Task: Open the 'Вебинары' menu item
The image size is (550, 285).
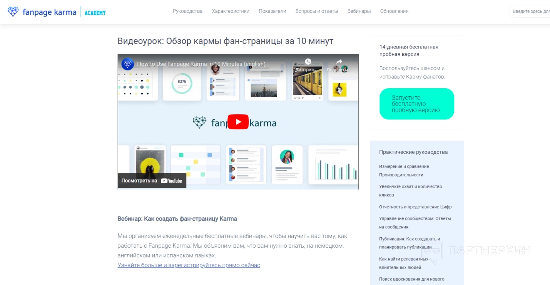Action: pyautogui.click(x=359, y=11)
